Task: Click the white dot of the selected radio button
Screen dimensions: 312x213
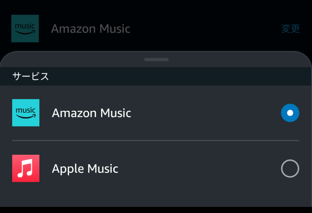Action: pyautogui.click(x=290, y=113)
